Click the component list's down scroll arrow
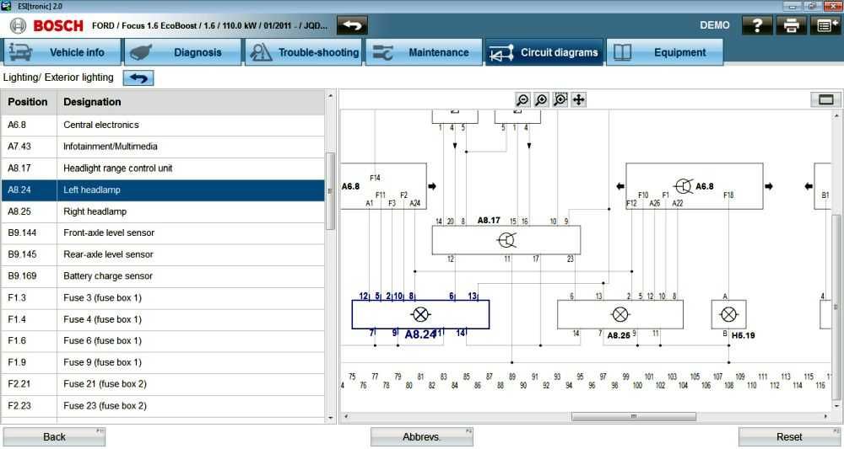Screen dimensions: 844x449 [331, 418]
